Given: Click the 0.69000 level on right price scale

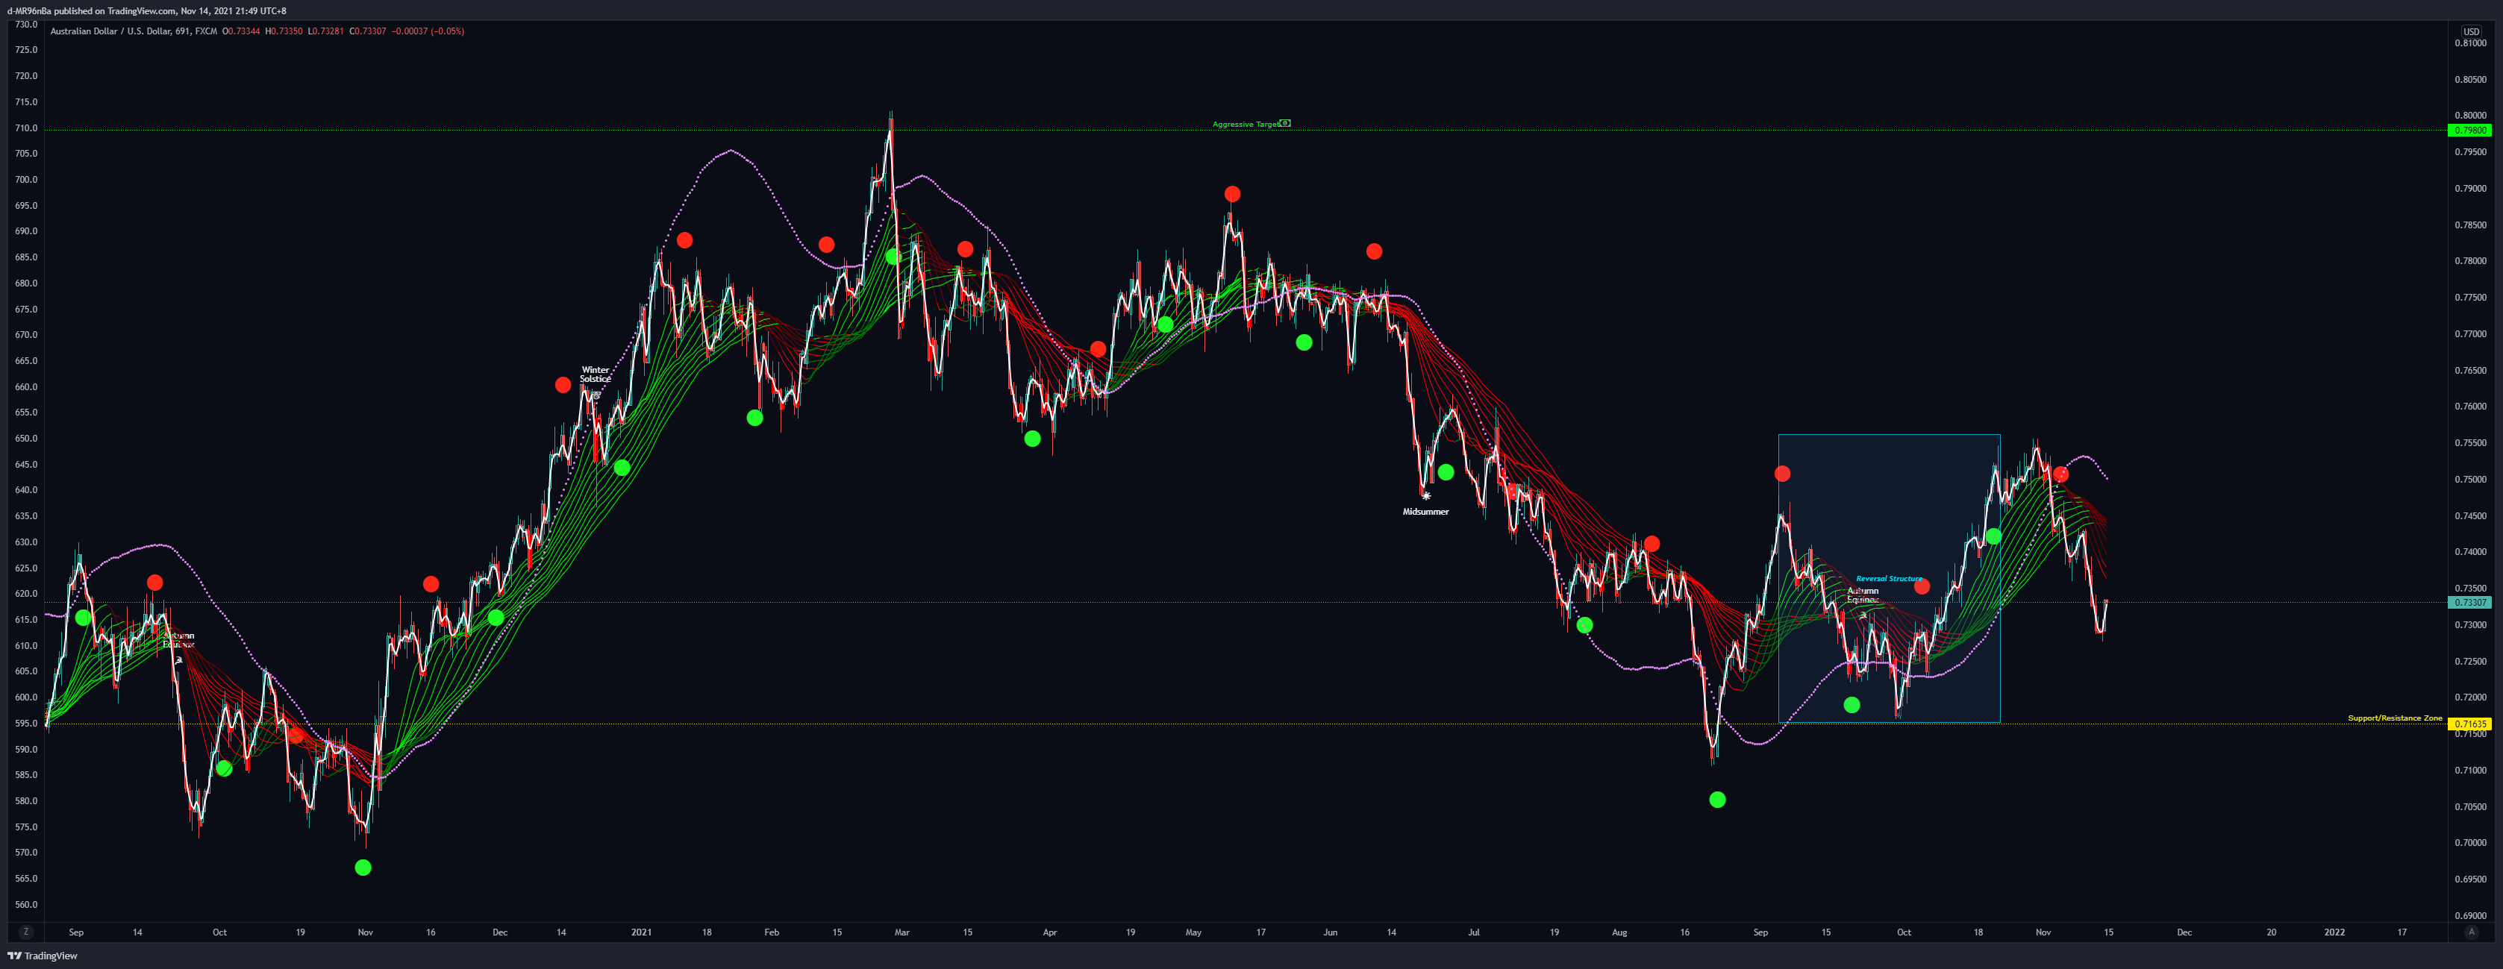Looking at the screenshot, I should tap(2471, 915).
